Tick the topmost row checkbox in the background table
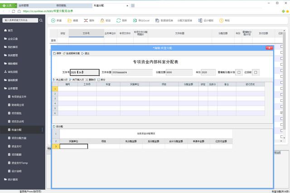290x193 pixels. pyautogui.click(x=281, y=46)
